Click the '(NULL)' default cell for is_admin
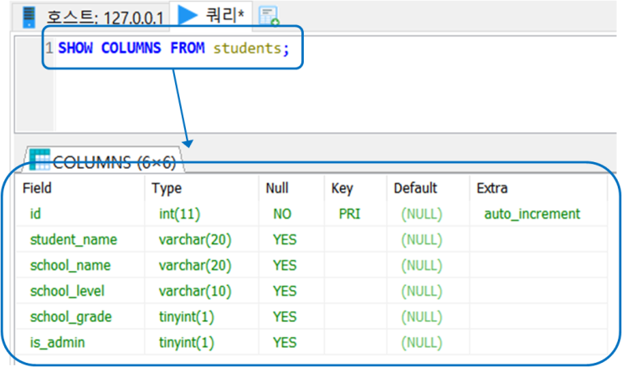The height and width of the screenshot is (367, 622). (x=429, y=342)
